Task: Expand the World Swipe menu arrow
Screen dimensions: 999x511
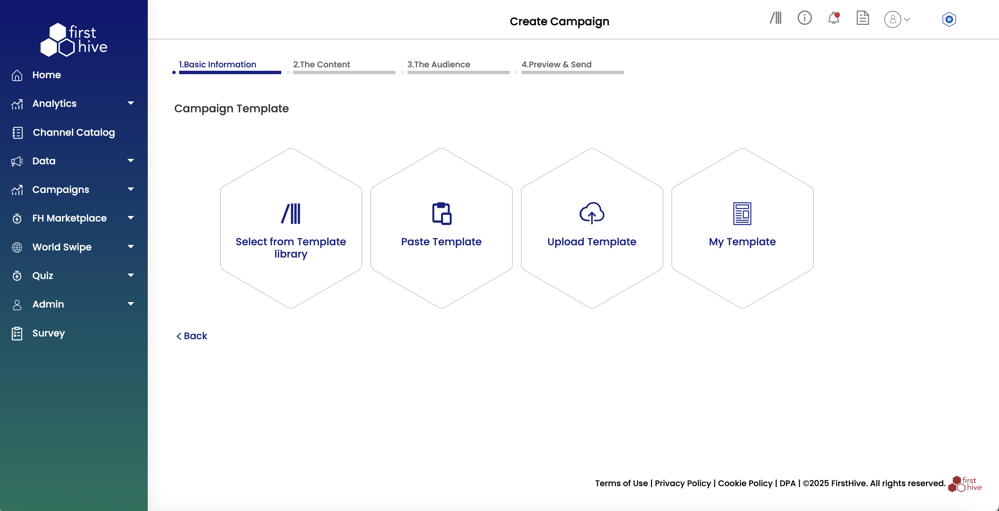Action: pos(131,246)
